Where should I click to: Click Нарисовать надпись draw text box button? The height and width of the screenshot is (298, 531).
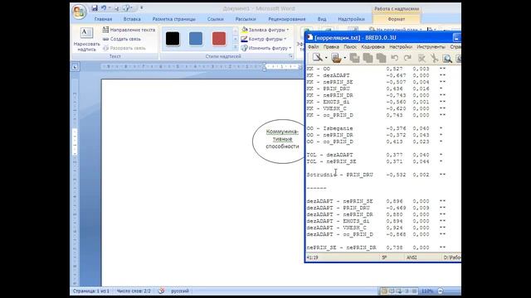[x=86, y=40]
